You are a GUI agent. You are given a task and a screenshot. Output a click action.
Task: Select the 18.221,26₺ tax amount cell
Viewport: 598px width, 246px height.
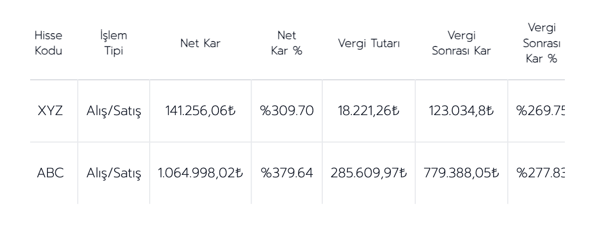tap(369, 111)
